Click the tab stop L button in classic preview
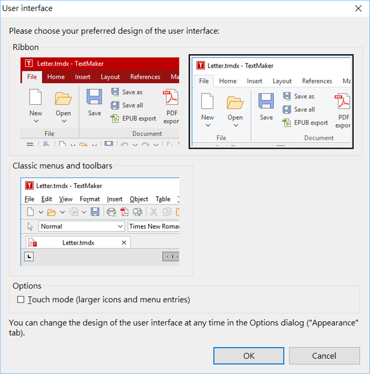 pos(29,257)
